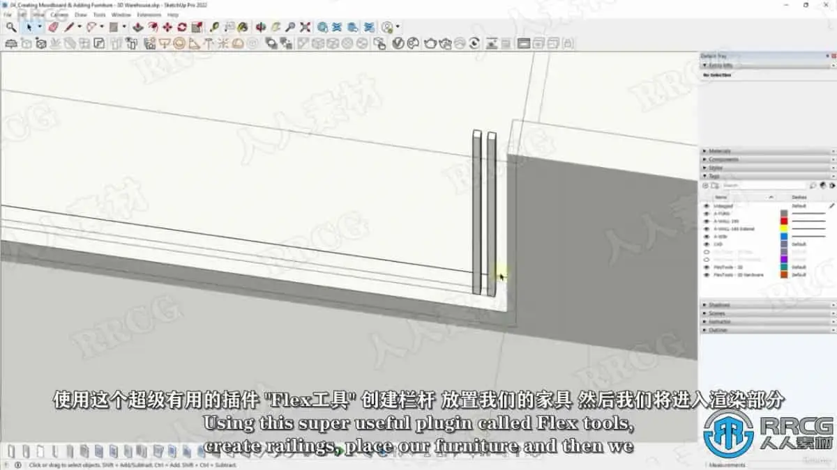Expand the Shadows section
Image resolution: width=837 pixels, height=470 pixels.
[x=718, y=304]
